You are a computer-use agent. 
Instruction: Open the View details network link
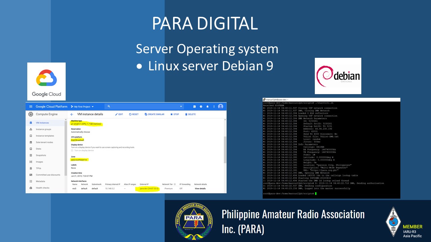tap(200, 189)
